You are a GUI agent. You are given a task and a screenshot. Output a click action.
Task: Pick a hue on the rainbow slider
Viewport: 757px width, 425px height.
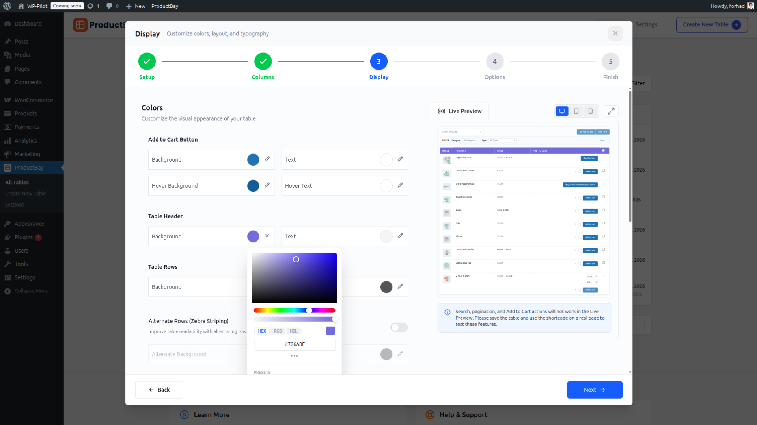pos(295,310)
